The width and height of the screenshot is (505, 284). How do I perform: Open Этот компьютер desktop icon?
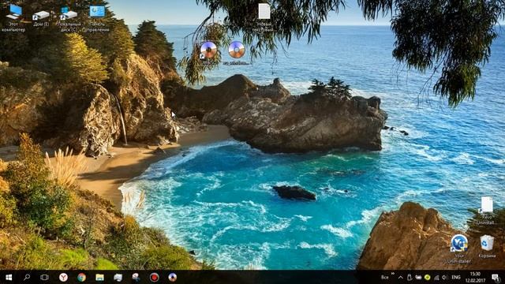pyautogui.click(x=14, y=18)
